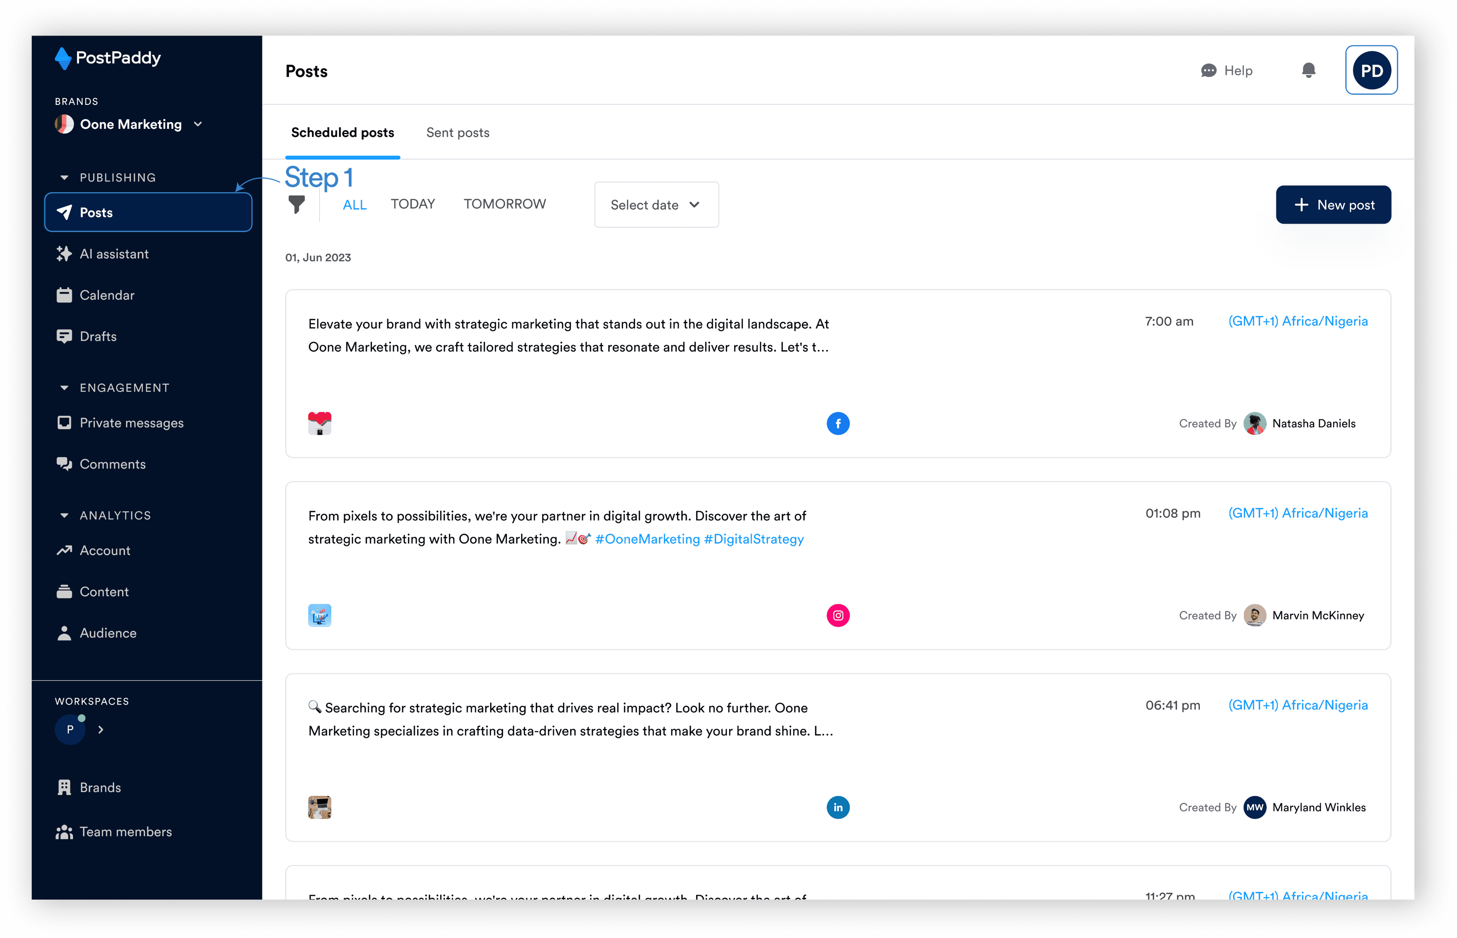Screen dimensions: 1457x938
Task: Click the New post button
Action: click(1333, 205)
